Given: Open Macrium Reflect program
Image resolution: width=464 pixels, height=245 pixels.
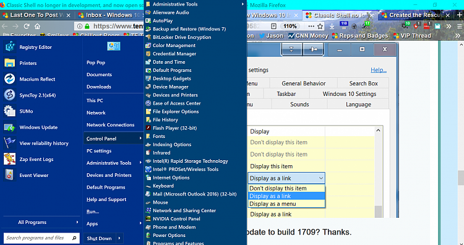Looking at the screenshot, I should tap(37, 79).
